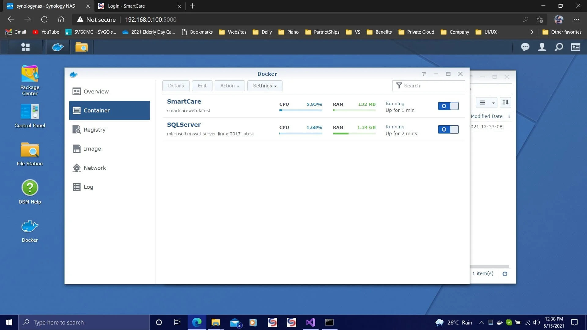Click the Task View taskbar icon
Image resolution: width=587 pixels, height=330 pixels.
(177, 322)
